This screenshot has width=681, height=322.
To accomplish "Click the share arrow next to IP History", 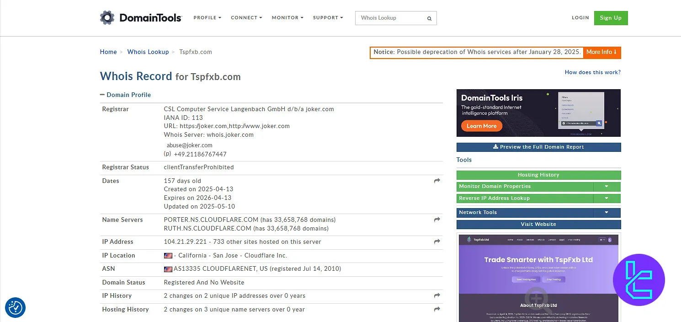I will pos(436,295).
